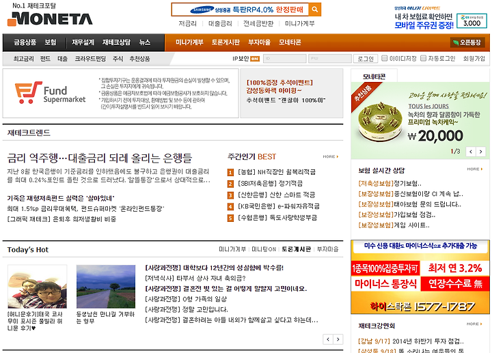Open the 추석이벤트 promotion banner
This screenshot has width=492, height=353.
(x=292, y=93)
